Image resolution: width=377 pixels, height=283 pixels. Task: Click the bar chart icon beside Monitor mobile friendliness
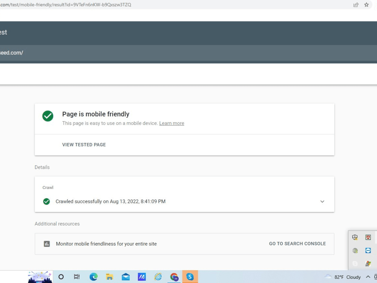coord(47,244)
